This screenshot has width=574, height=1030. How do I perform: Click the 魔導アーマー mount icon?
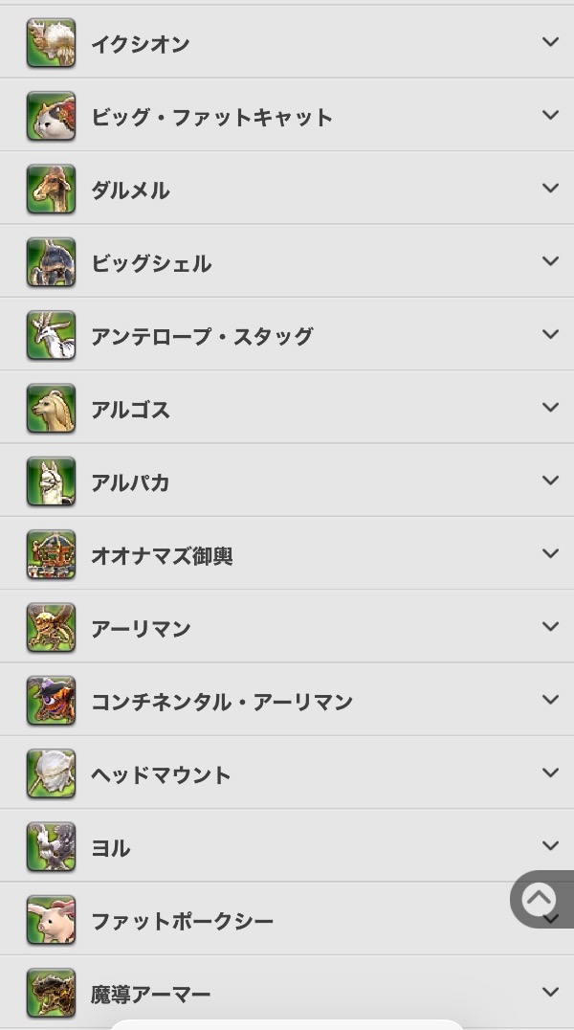[x=51, y=993]
